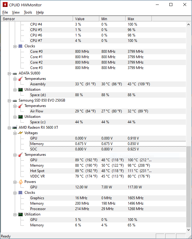This screenshot has width=192, height=239.
Task: Collapse the GPU Voltages section
Action: click(x=15, y=134)
